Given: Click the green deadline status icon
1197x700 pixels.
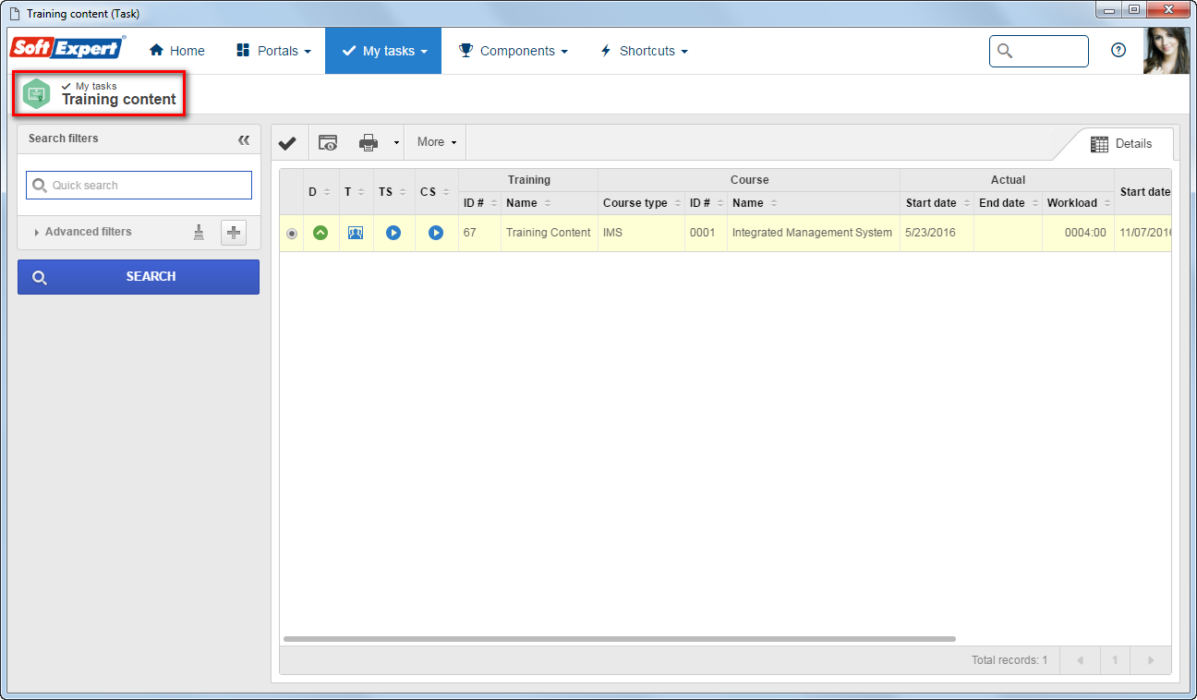Looking at the screenshot, I should coord(320,233).
